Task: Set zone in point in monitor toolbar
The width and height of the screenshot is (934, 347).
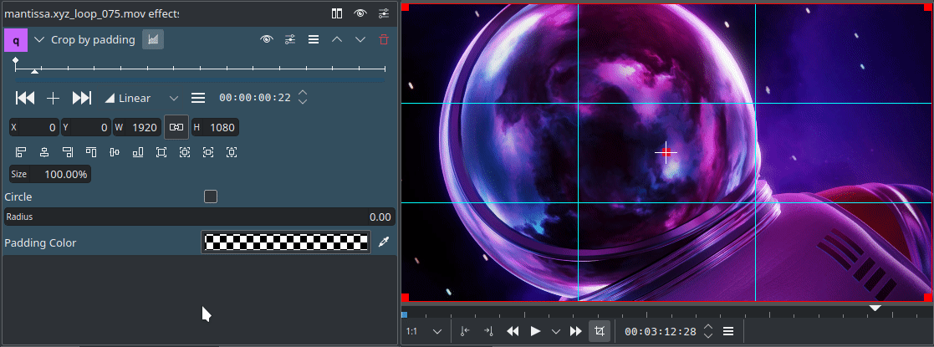Action: coord(466,331)
